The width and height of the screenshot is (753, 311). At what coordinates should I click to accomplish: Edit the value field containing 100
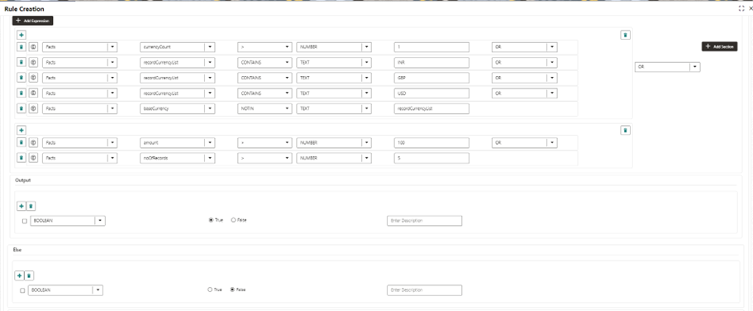click(431, 142)
